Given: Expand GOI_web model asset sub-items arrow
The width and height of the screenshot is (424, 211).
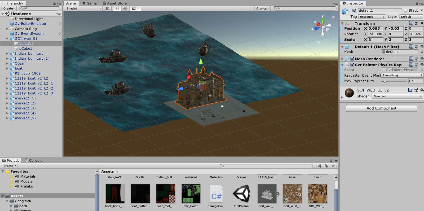Looking at the screenshot, I should pyautogui.click(x=277, y=194).
